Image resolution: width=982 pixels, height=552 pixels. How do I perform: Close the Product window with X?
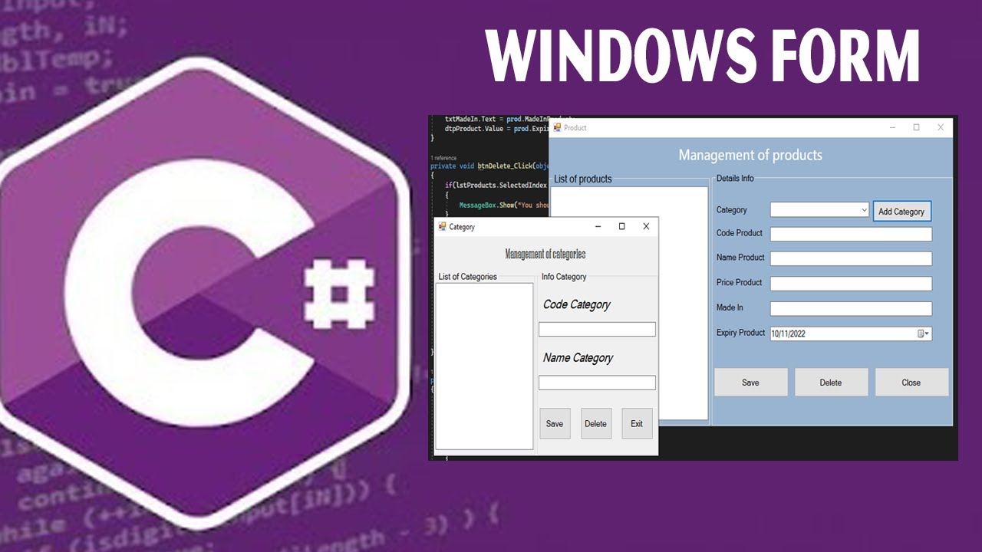941,127
